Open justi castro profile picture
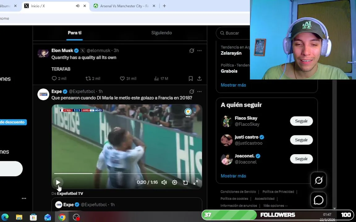The image size is (356, 222). click(x=226, y=140)
